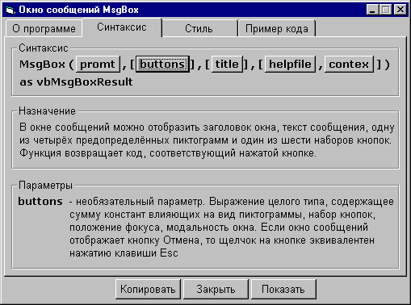Click the Копировать button

click(x=148, y=289)
